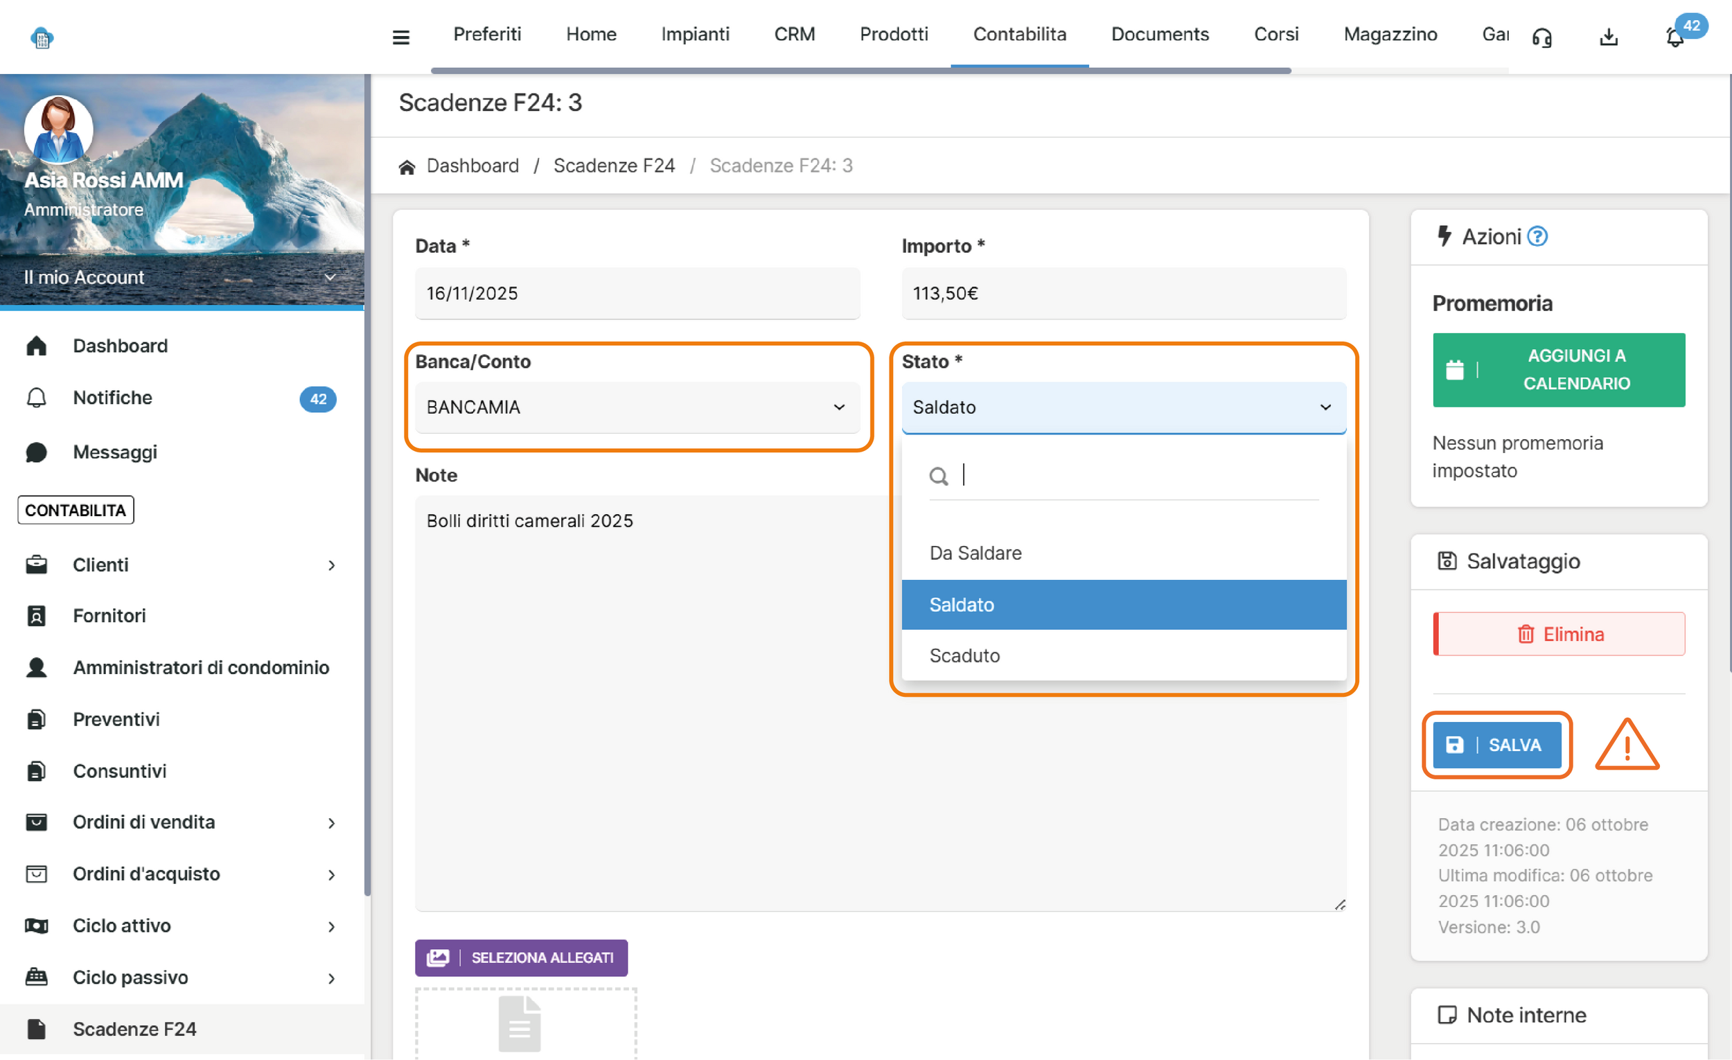Image resolution: width=1732 pixels, height=1060 pixels.
Task: Click the Stato search input field
Action: pyautogui.click(x=1139, y=476)
